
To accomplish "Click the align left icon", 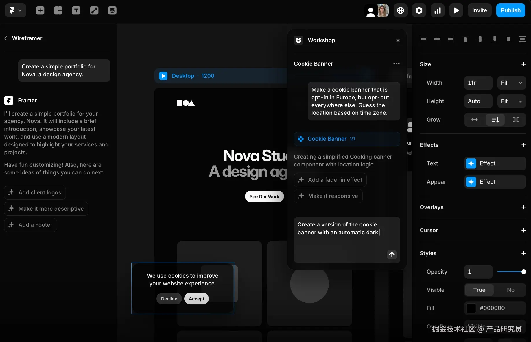I will [423, 39].
